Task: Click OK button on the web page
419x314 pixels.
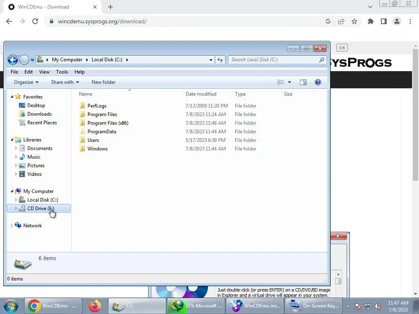Action: pyautogui.click(x=342, y=48)
